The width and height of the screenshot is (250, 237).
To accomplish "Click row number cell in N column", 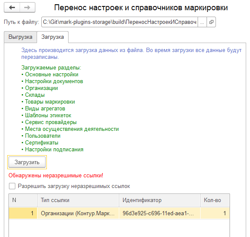I will pos(23,213).
